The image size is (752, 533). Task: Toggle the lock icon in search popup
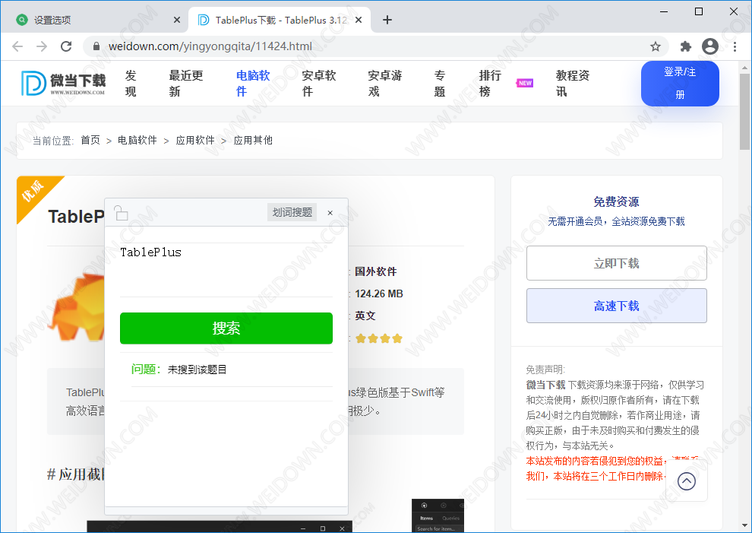tap(121, 212)
